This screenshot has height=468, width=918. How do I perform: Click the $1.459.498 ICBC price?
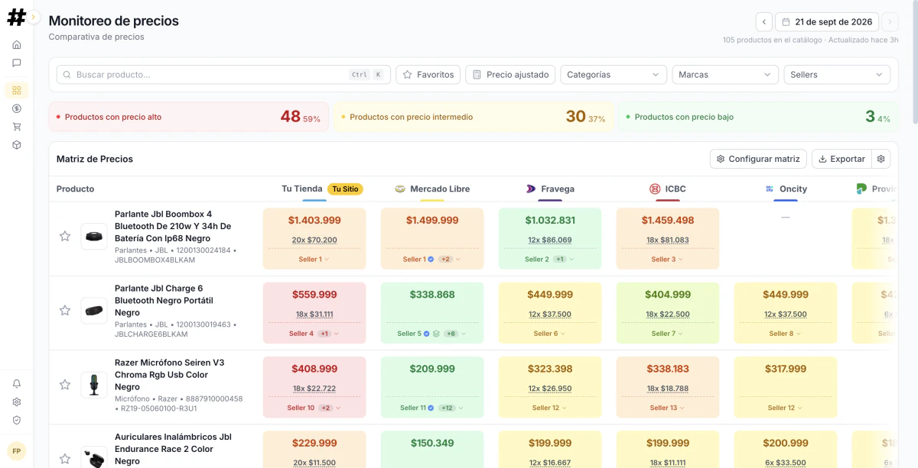coord(668,220)
